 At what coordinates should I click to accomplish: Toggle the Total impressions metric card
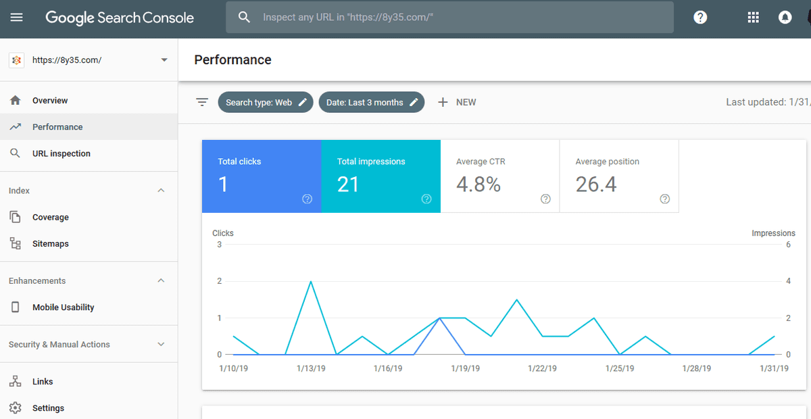click(x=380, y=176)
